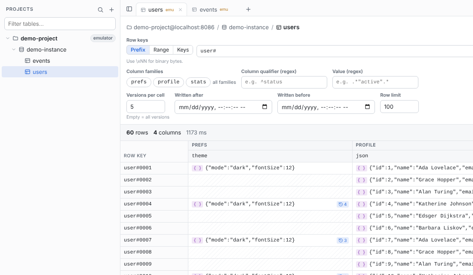This screenshot has height=275, width=473.
Task: Open calendar picker for Written before
Action: tap(367, 107)
